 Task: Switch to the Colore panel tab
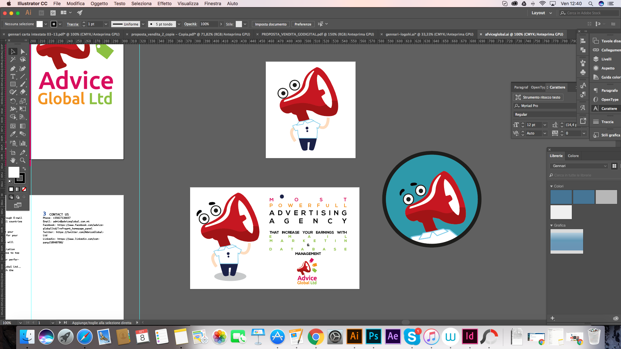pos(573,156)
